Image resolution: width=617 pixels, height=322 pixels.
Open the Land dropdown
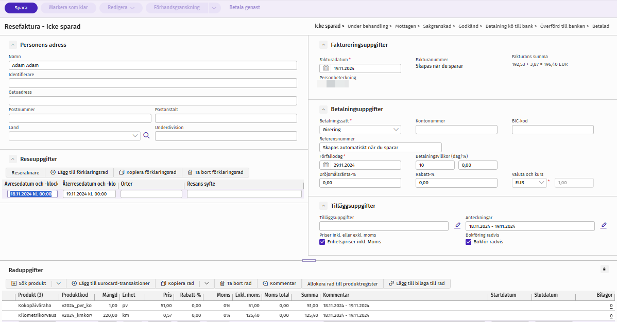click(x=135, y=136)
